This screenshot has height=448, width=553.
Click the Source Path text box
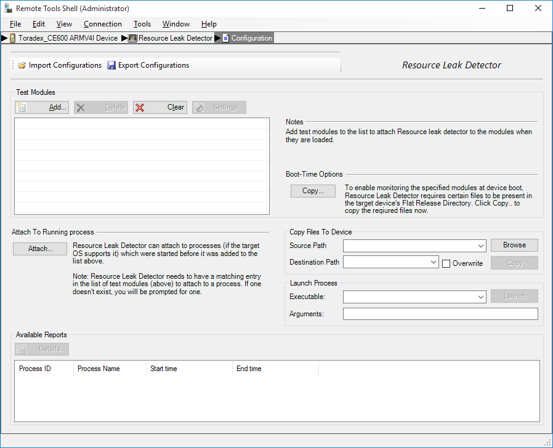pyautogui.click(x=410, y=246)
